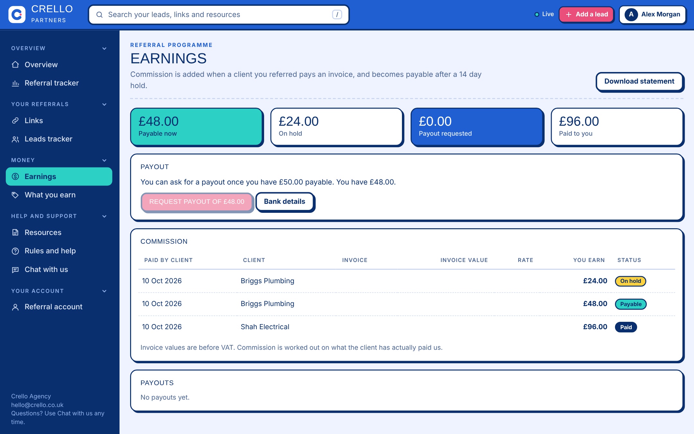Collapse the Your Referrals section chevron

click(104, 104)
